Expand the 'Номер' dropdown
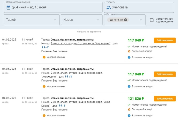181x120 pixels. pyautogui.click(x=82, y=20)
